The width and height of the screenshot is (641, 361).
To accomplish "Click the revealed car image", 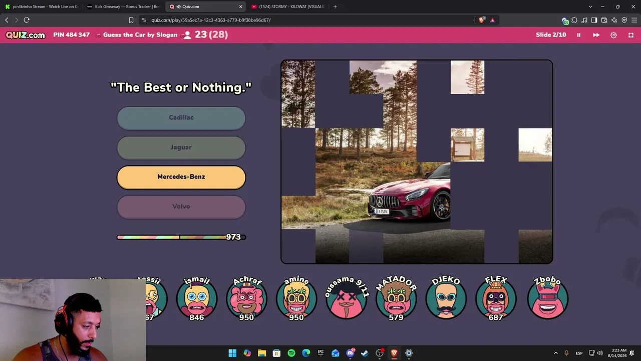I will click(x=417, y=161).
